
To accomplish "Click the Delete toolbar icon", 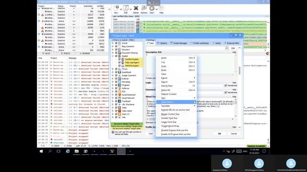I will pos(136,8).
